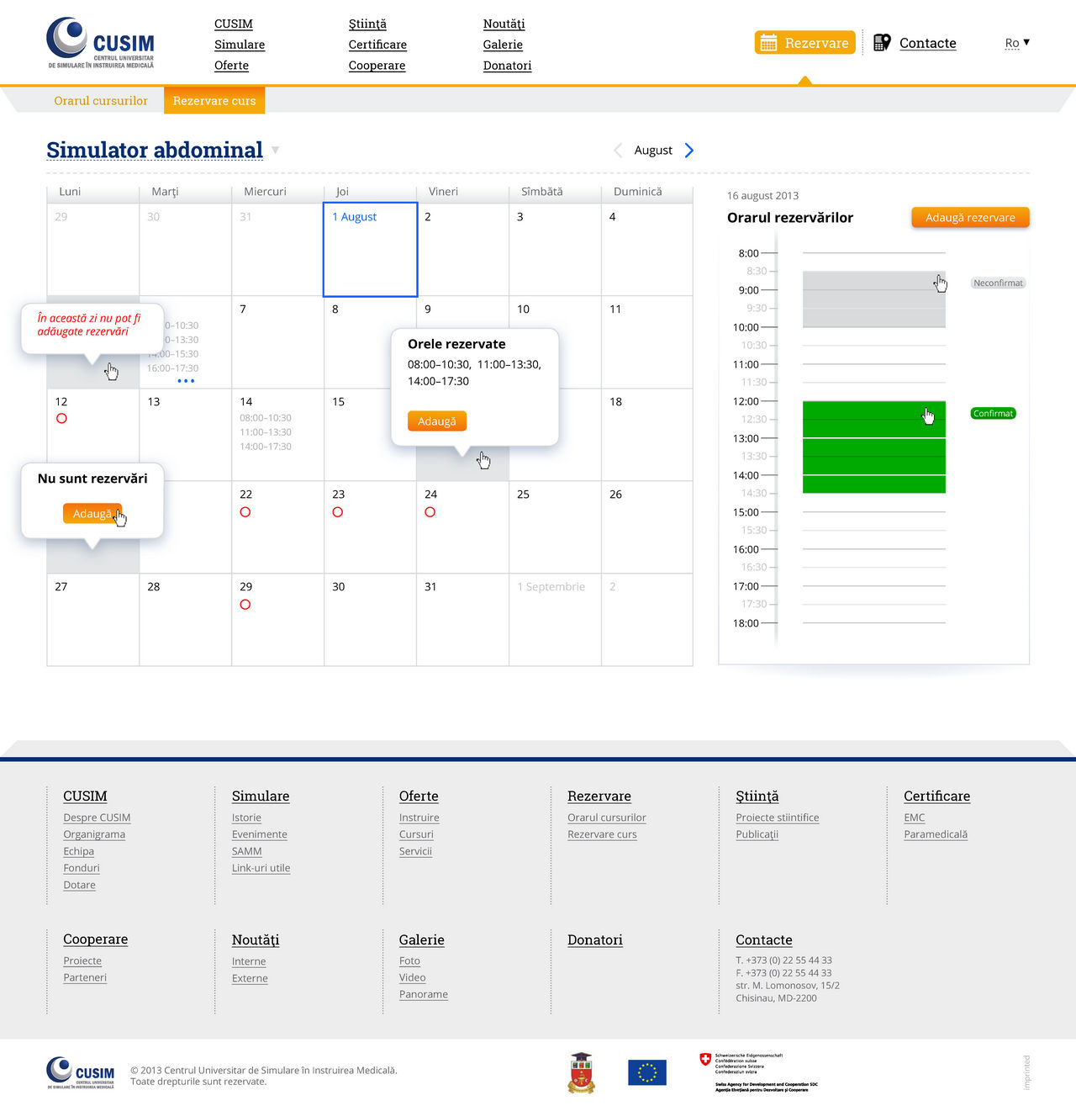Click the Adaugă rezervare button
1076x1106 pixels.
pos(969,217)
